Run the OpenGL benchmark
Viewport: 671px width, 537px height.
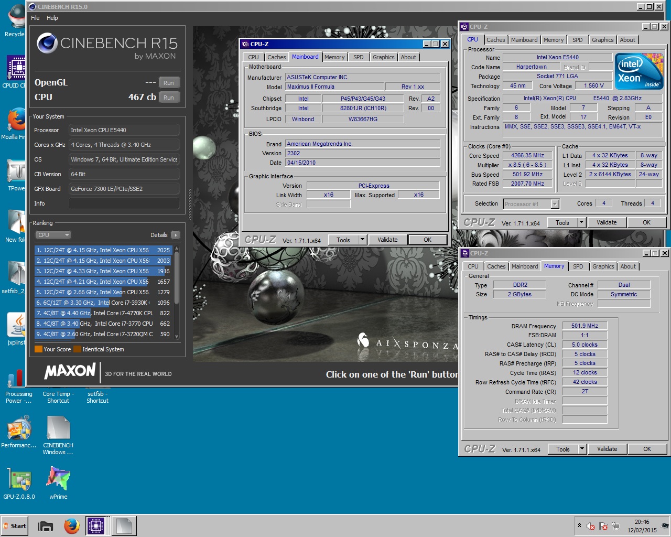(x=168, y=83)
